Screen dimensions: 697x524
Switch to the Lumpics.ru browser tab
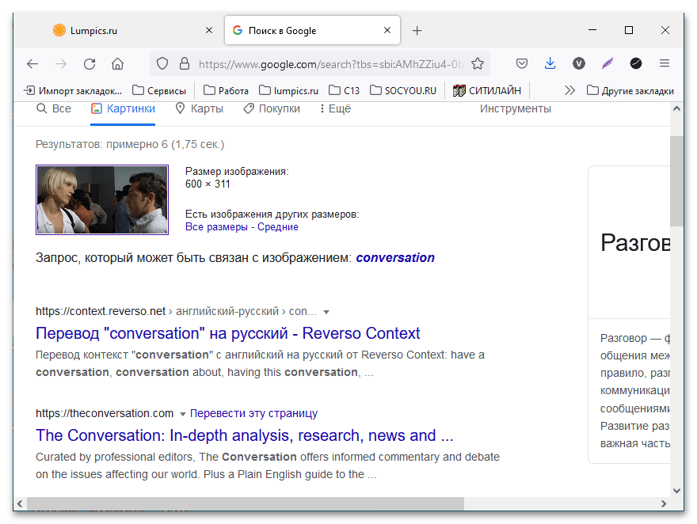119,31
